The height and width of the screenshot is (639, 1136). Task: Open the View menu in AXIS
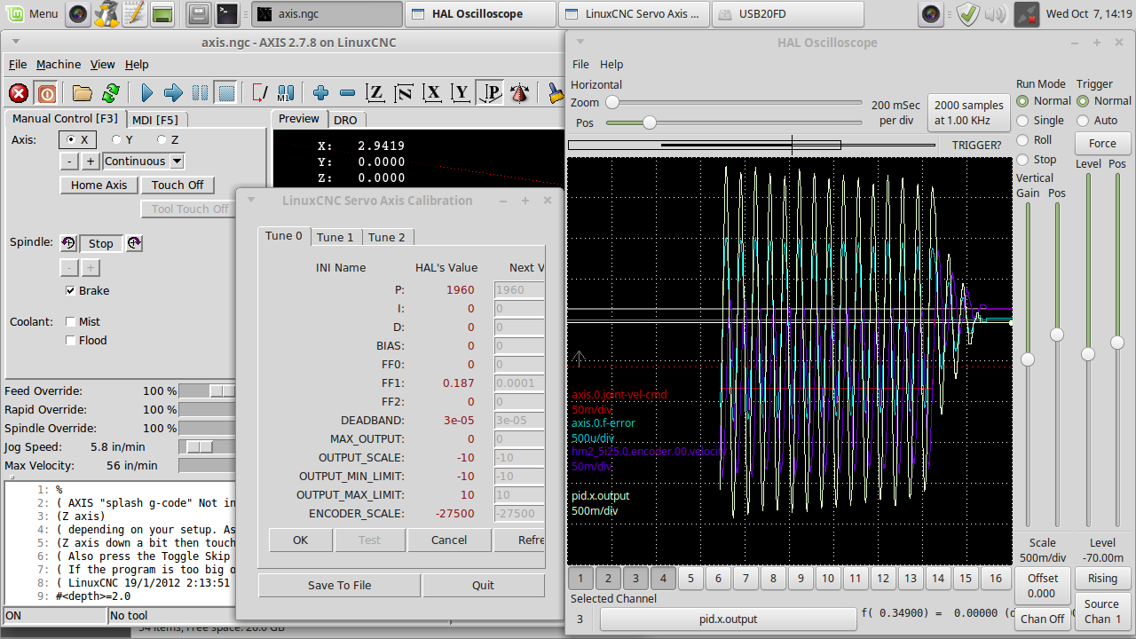tap(103, 64)
